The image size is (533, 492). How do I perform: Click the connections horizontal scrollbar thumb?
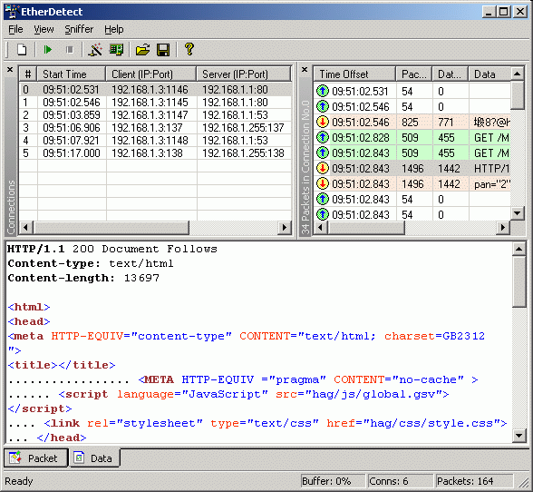[111, 228]
